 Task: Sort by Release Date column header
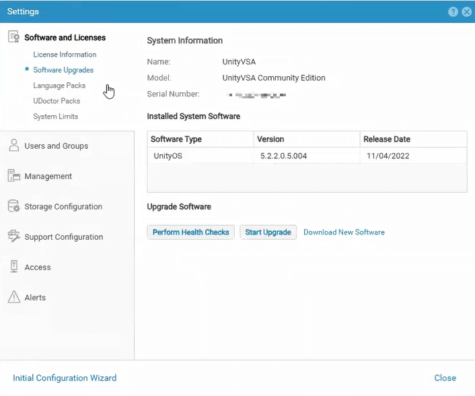(x=414, y=139)
